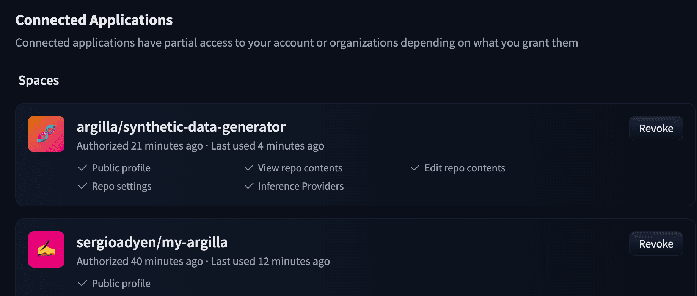Click the Connected Applications page heading
Viewport: 697px width, 296px height.
[x=94, y=20]
